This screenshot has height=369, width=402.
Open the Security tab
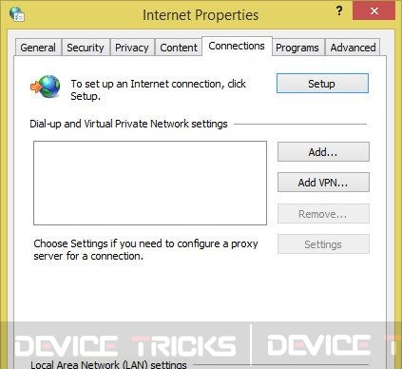[x=86, y=48]
